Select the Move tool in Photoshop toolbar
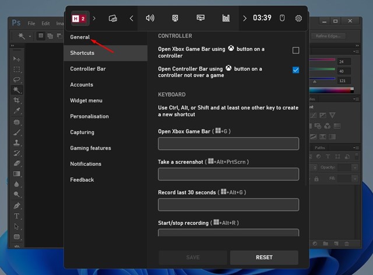Screen dimensions: 373x275 17,59
